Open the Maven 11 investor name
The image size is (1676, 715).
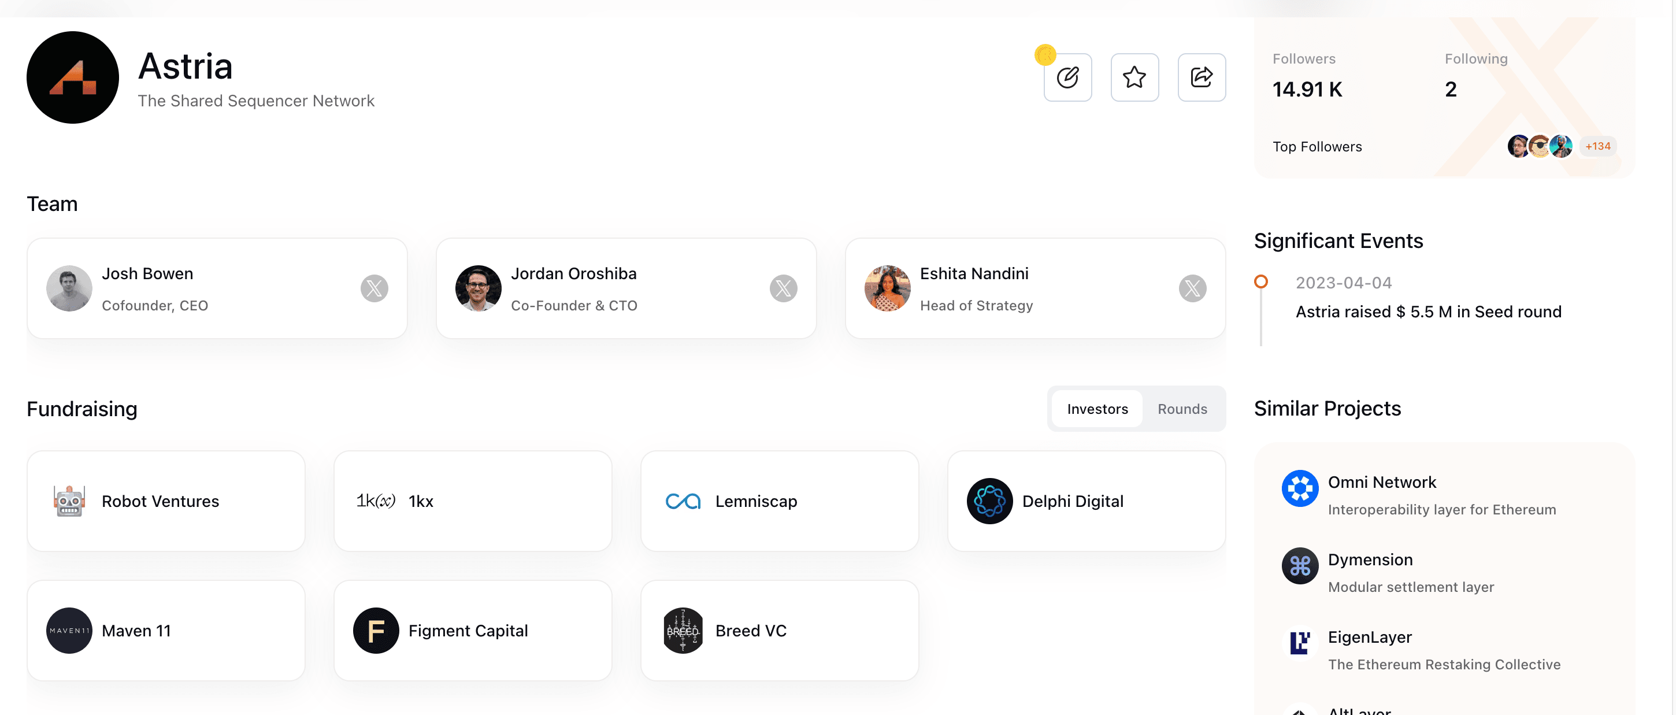136,631
